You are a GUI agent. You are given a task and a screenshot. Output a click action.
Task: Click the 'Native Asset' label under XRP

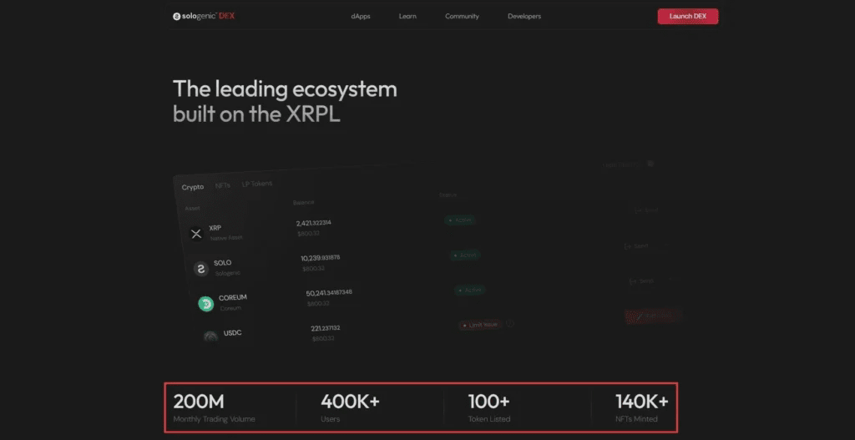pos(226,238)
